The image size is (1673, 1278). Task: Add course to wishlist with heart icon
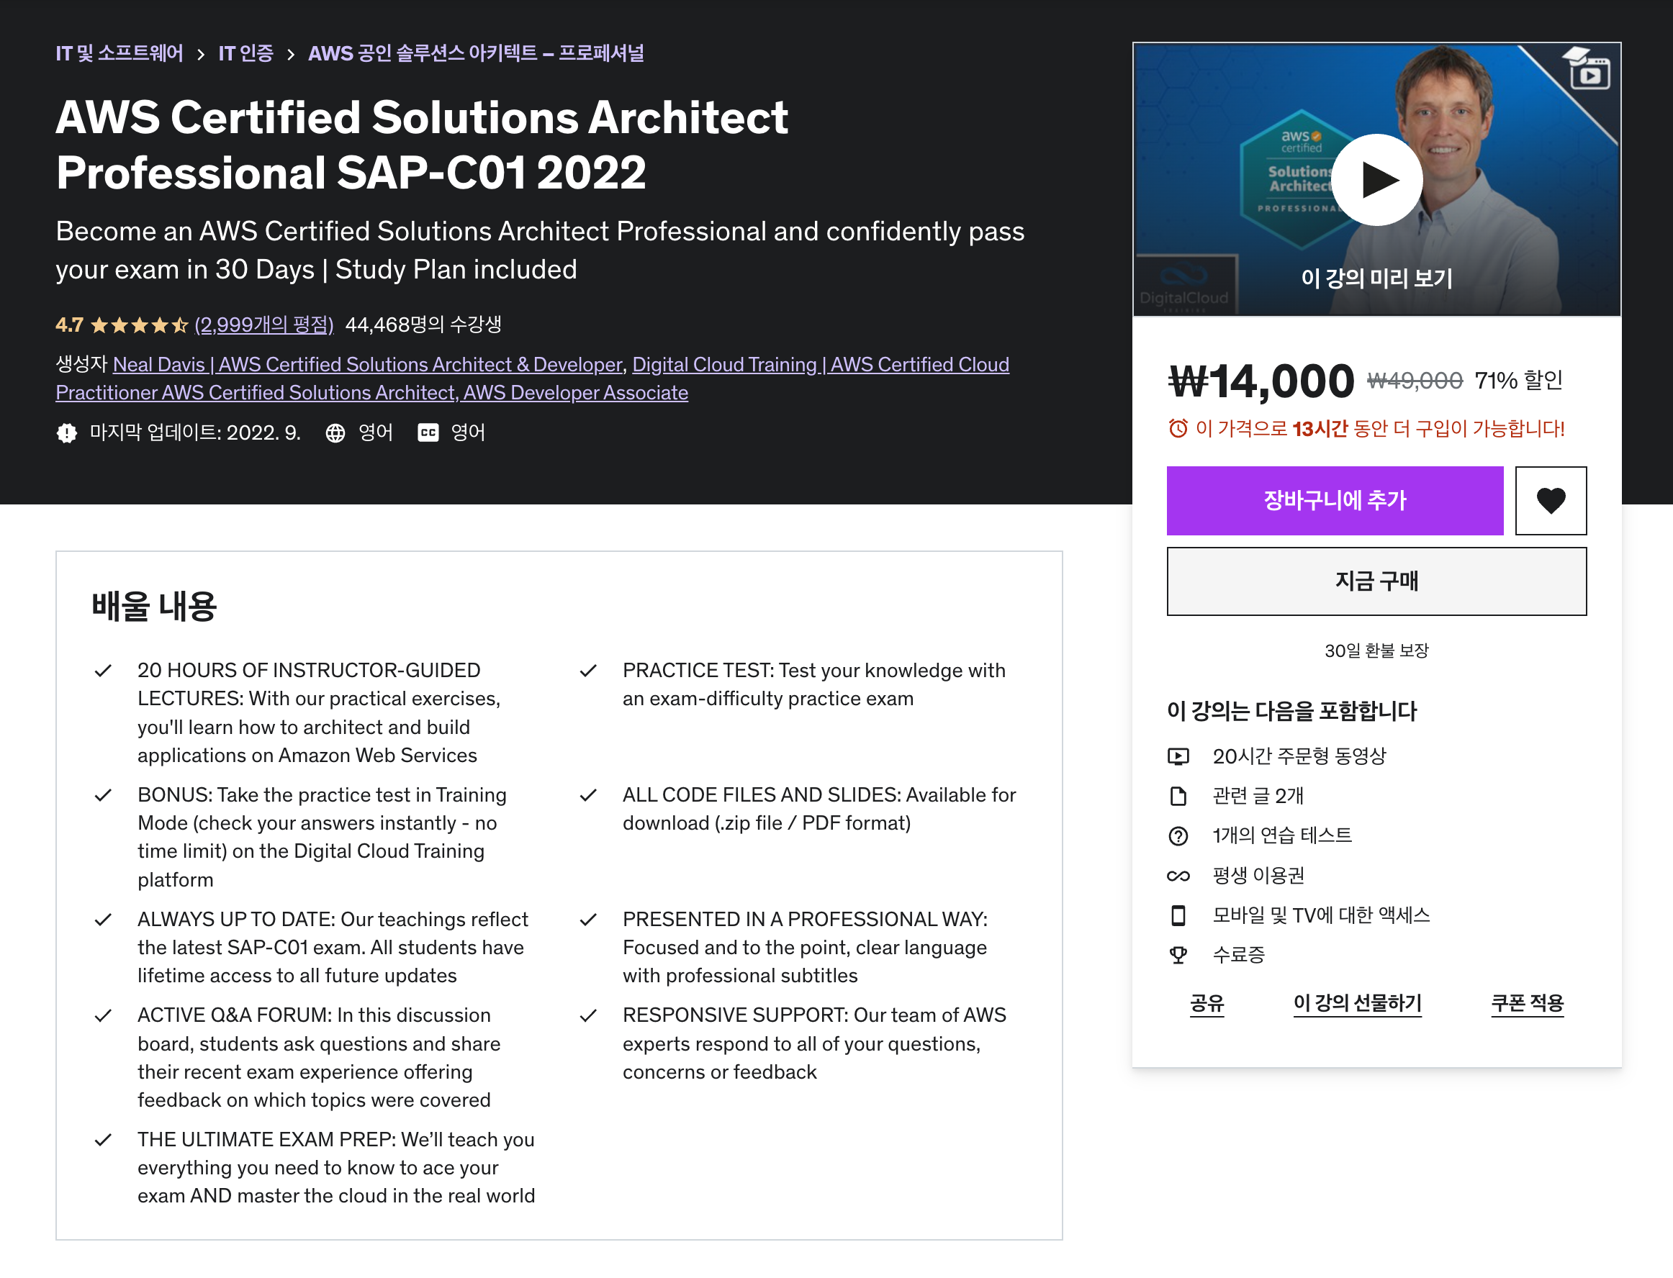1550,501
